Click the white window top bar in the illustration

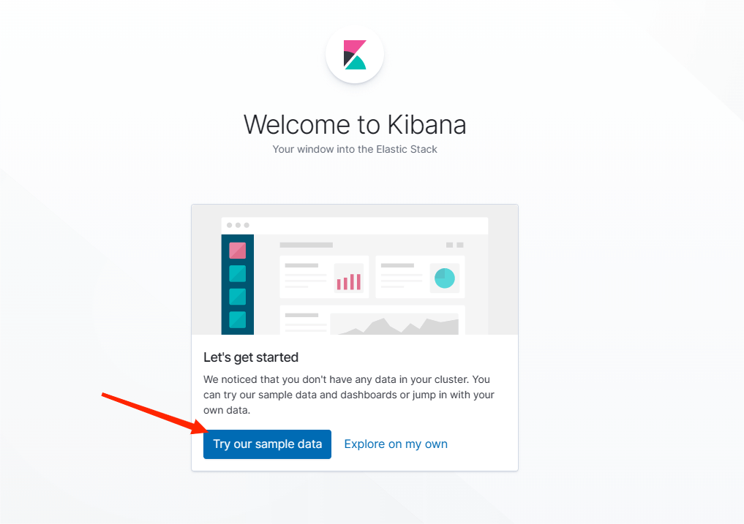tap(355, 226)
